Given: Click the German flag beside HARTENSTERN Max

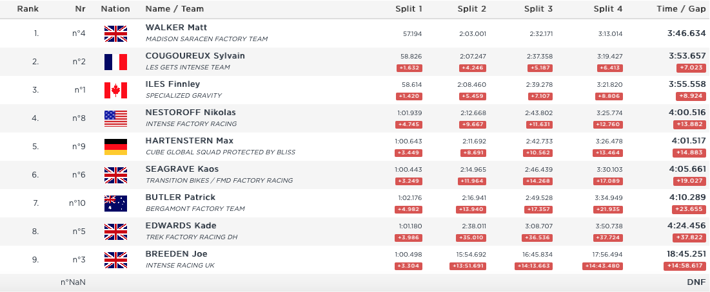Looking at the screenshot, I should [115, 147].
